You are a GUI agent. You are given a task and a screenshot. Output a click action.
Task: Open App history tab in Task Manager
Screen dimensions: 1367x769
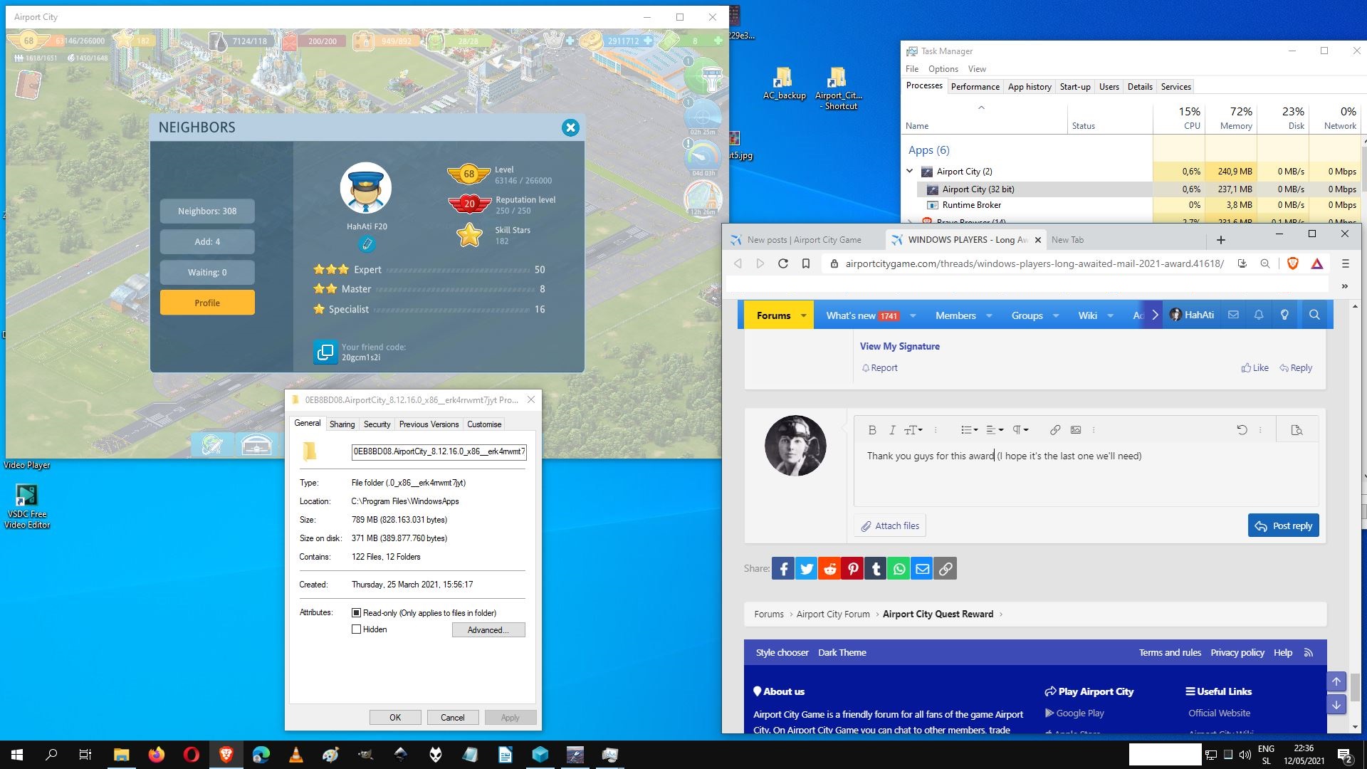click(1030, 87)
